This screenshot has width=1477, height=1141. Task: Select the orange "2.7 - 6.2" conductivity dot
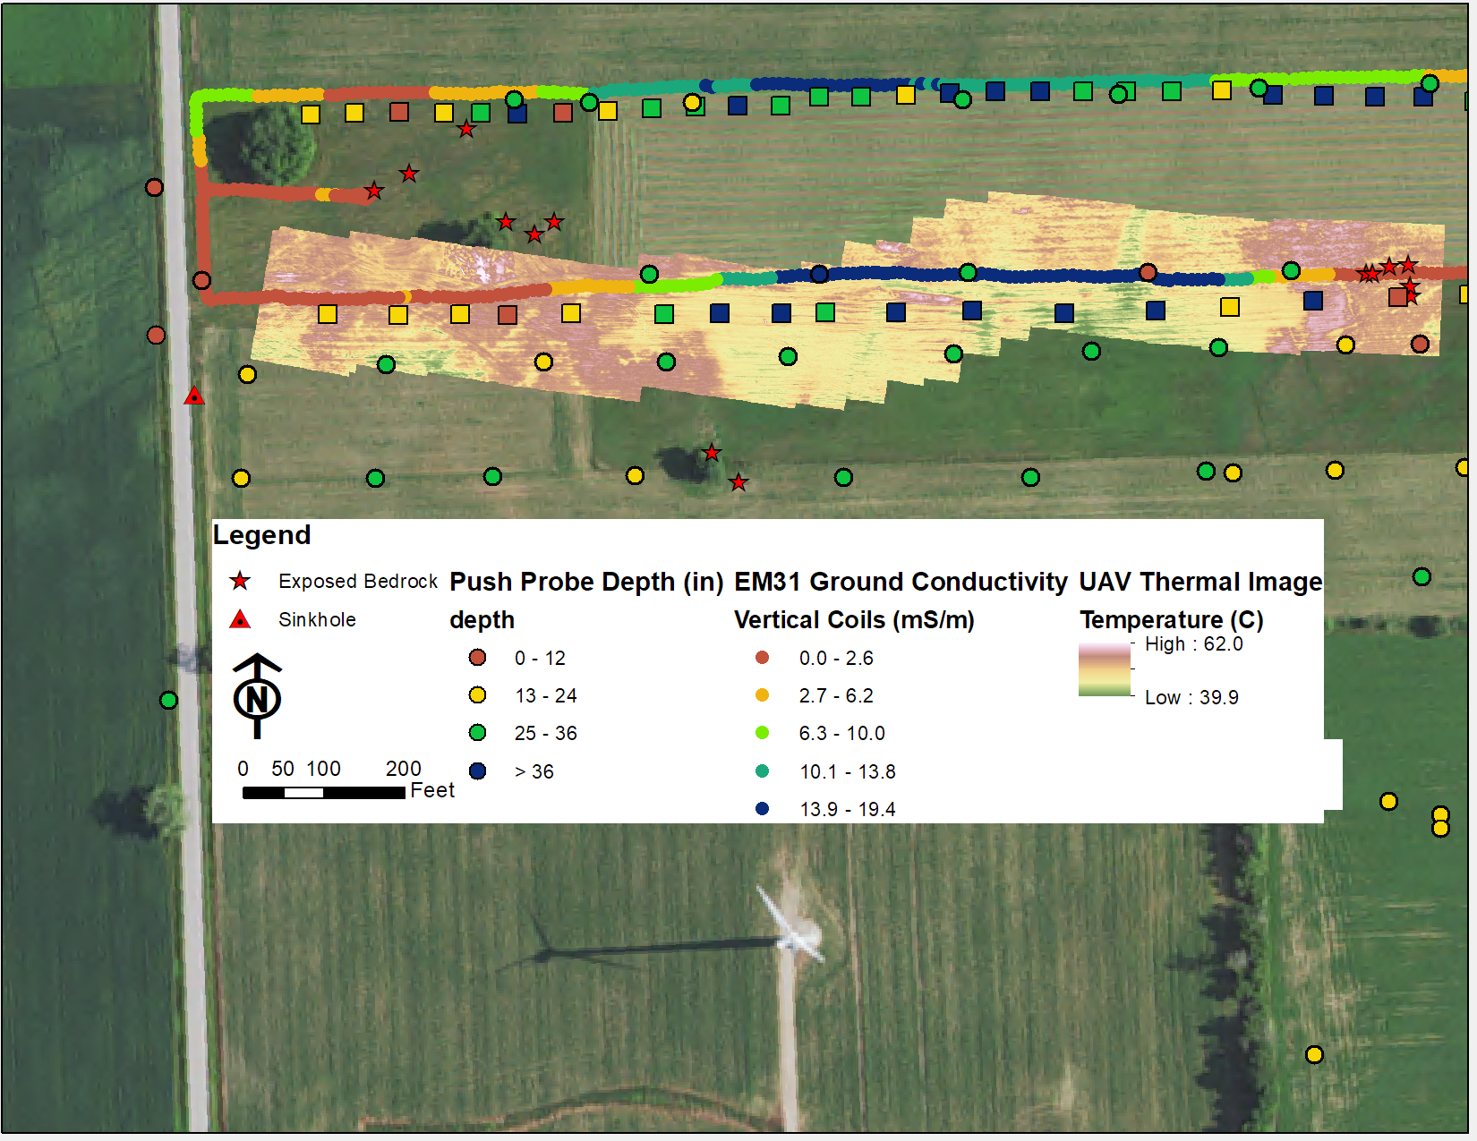click(x=762, y=695)
